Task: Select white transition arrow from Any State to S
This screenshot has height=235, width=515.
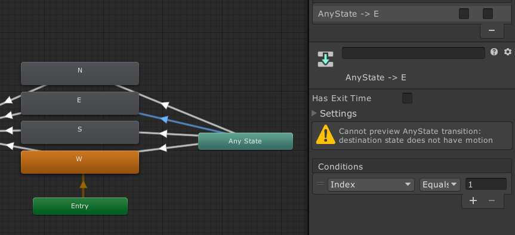Action: tap(164, 133)
